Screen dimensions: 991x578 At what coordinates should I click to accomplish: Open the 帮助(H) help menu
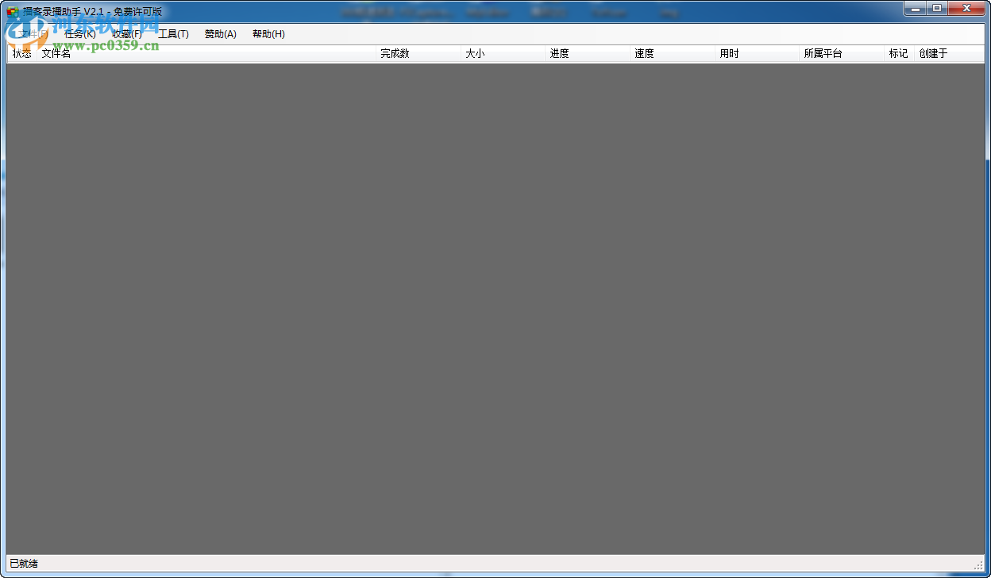[268, 34]
